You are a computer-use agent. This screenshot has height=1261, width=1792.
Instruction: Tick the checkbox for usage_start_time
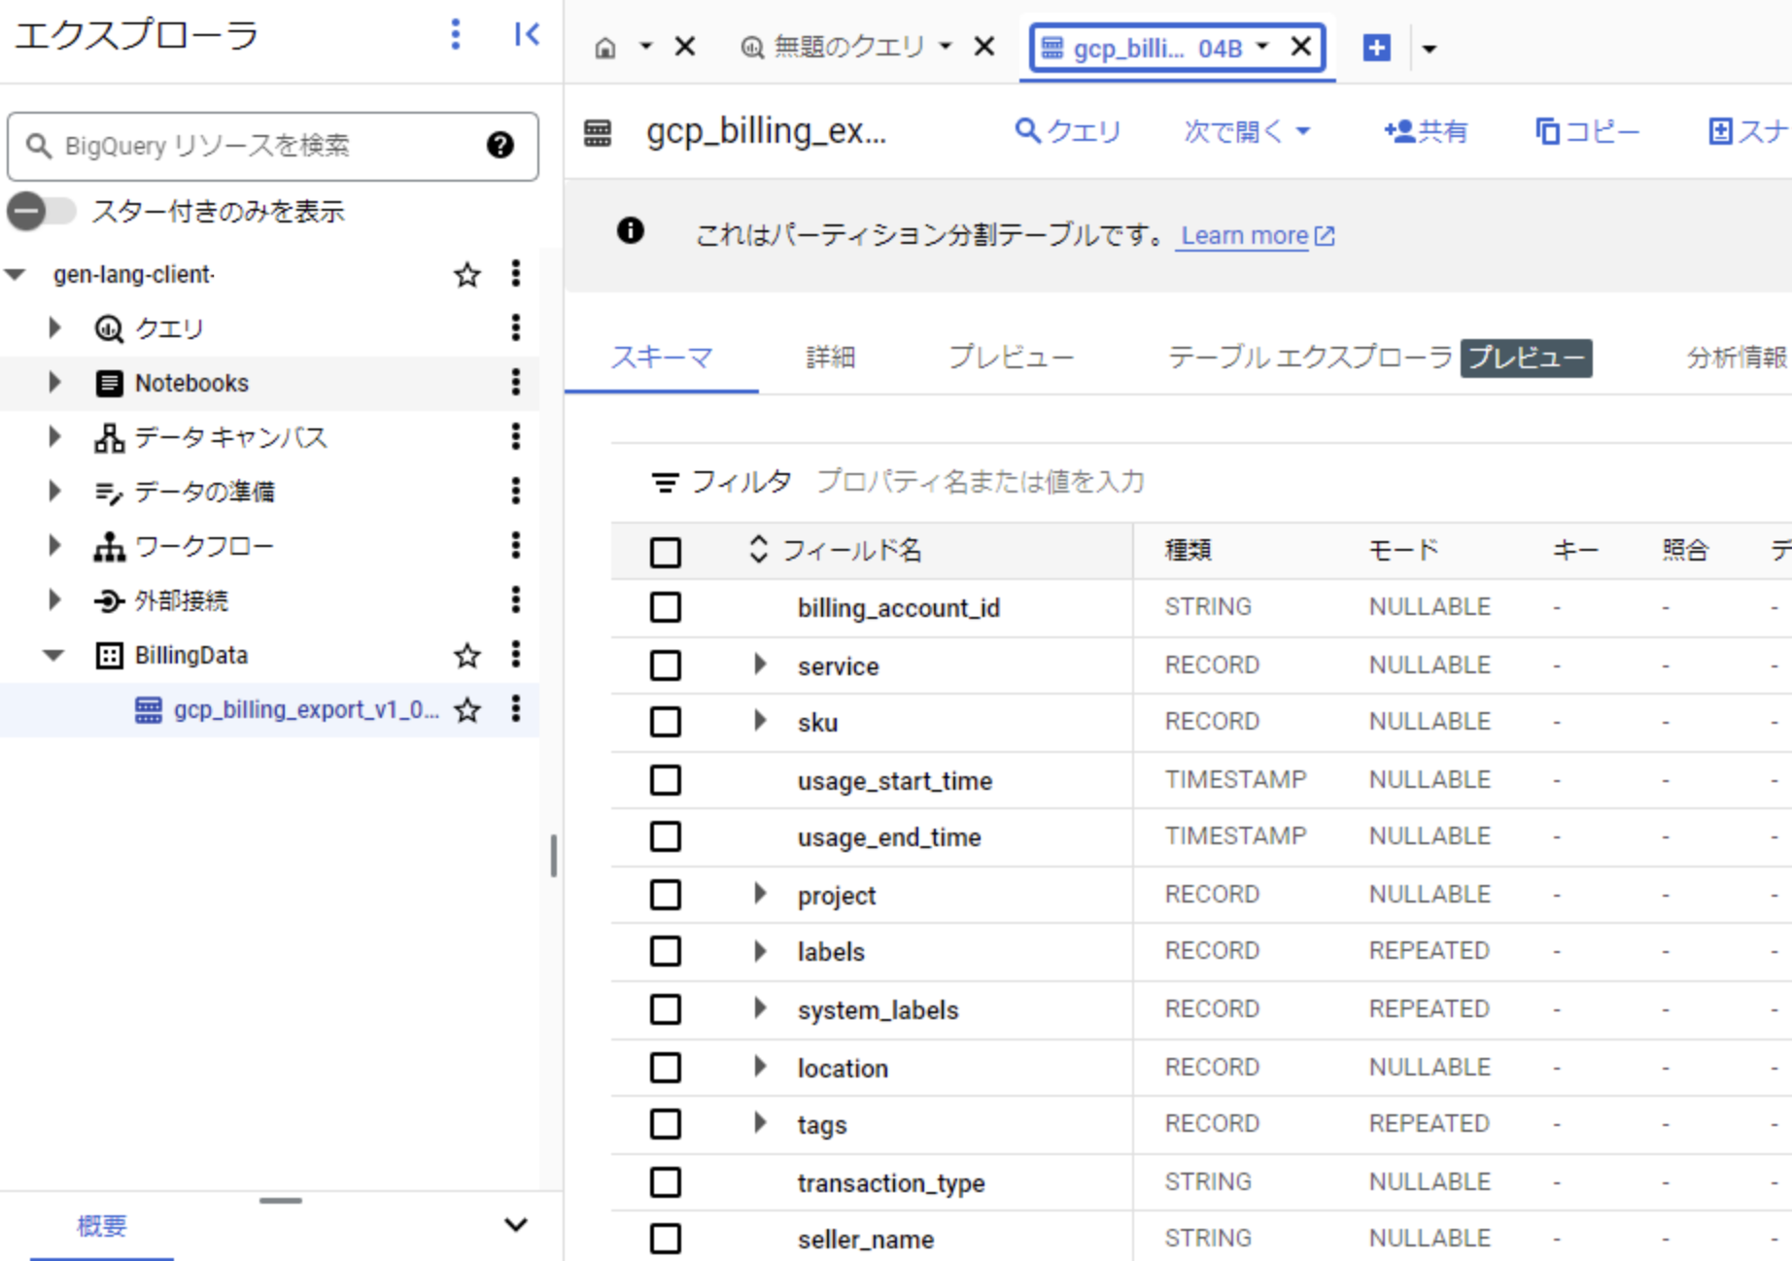tap(666, 780)
